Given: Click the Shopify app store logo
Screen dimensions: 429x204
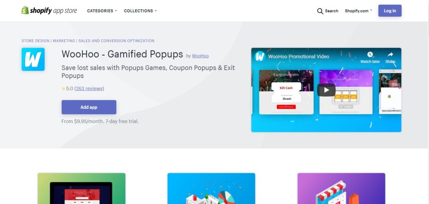Looking at the screenshot, I should (x=49, y=10).
